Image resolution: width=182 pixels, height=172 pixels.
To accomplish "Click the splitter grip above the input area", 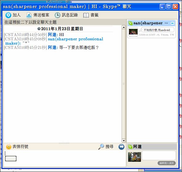I will pyautogui.click(x=64, y=143).
